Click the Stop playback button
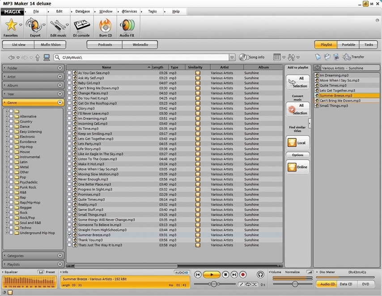Screen dimensions: 382x296 point(225,275)
